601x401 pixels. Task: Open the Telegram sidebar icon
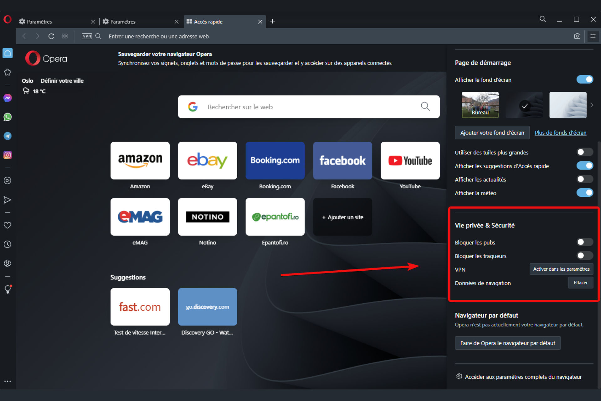8,136
